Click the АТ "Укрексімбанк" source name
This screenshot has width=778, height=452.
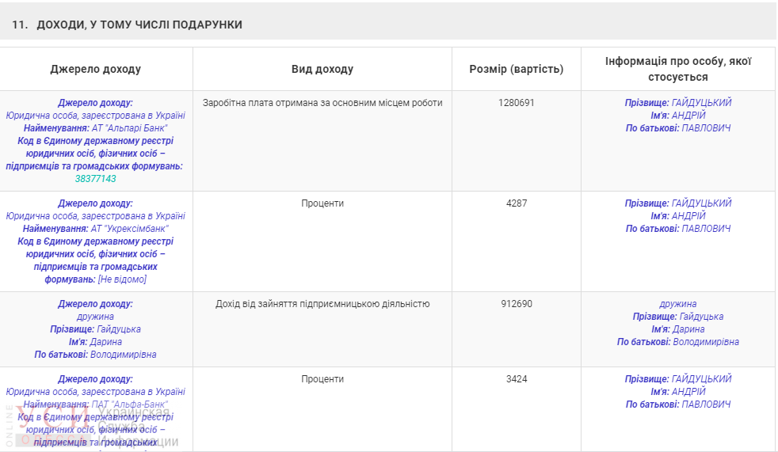(129, 229)
